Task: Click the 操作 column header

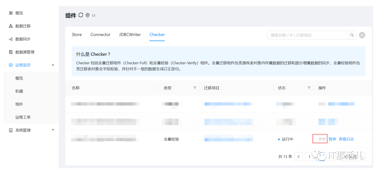Action: point(322,88)
